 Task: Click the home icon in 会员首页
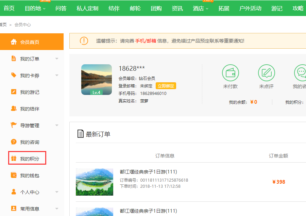click(14, 42)
